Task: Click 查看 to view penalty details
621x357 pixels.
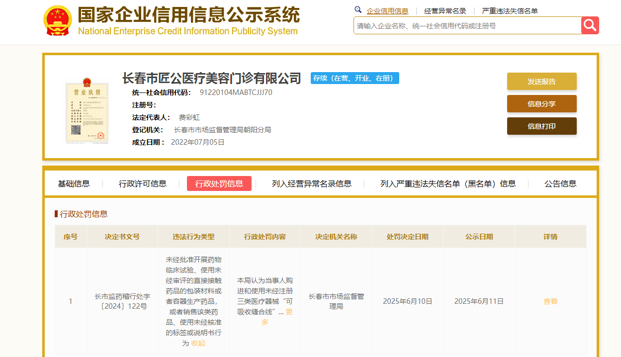Action: (550, 301)
